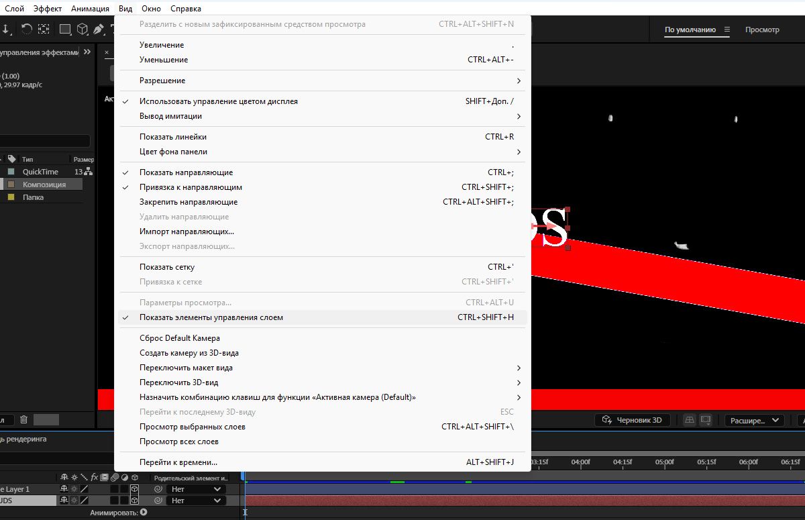Click the Continuously Rasterize column header icon
Viewport: 805px width, 520px height.
tap(74, 478)
